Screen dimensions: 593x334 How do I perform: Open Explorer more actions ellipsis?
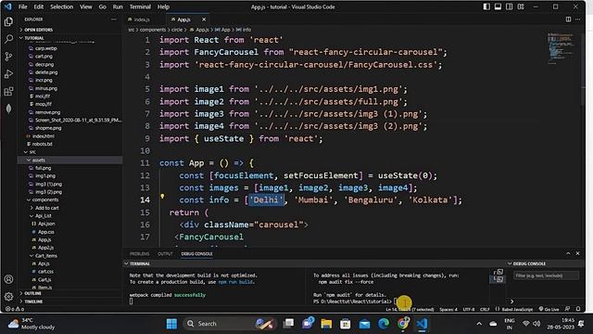tap(114, 19)
